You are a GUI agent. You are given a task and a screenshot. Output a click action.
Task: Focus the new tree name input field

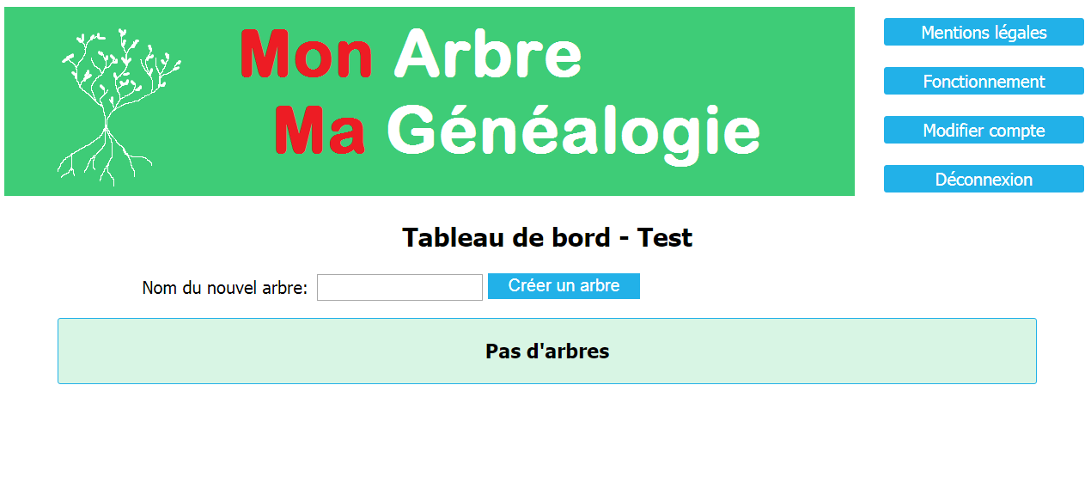point(399,288)
